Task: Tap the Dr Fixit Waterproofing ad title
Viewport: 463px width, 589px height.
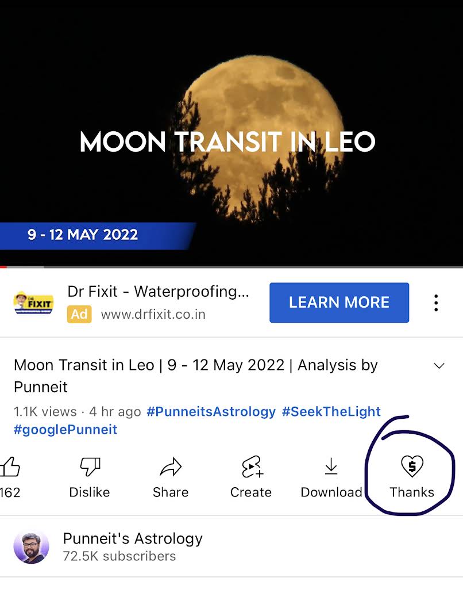Action: pos(158,292)
